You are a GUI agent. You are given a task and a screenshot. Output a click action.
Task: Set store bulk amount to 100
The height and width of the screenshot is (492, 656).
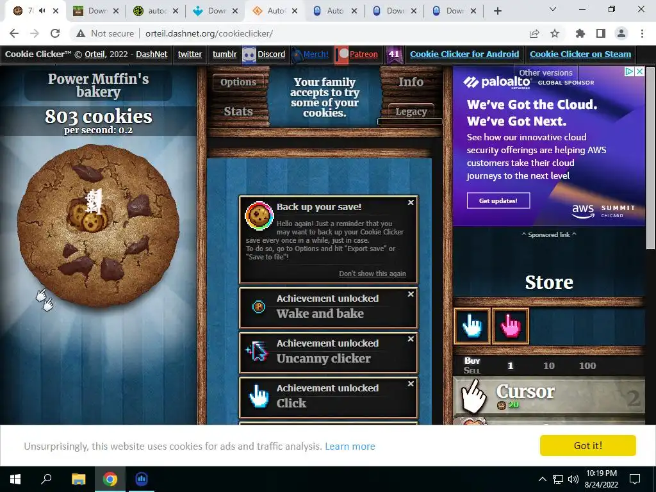(587, 366)
